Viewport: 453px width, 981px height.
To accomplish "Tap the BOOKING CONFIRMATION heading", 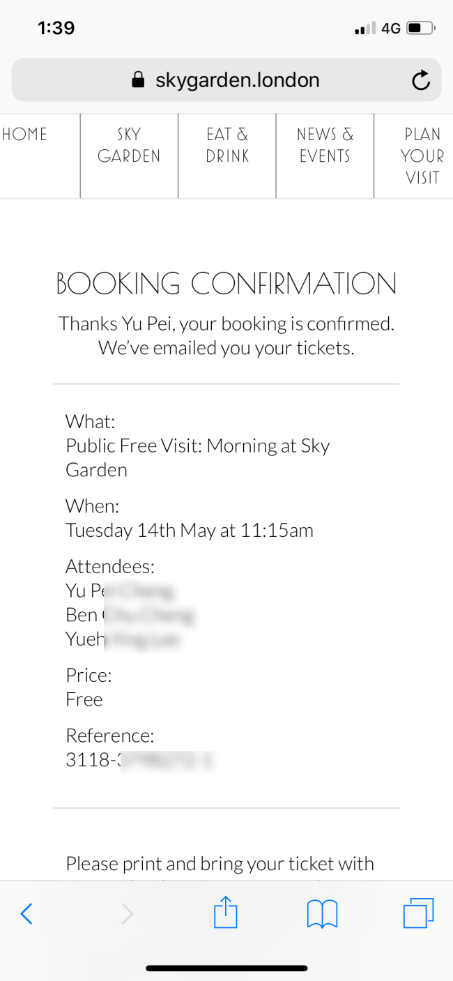I will coord(227,284).
